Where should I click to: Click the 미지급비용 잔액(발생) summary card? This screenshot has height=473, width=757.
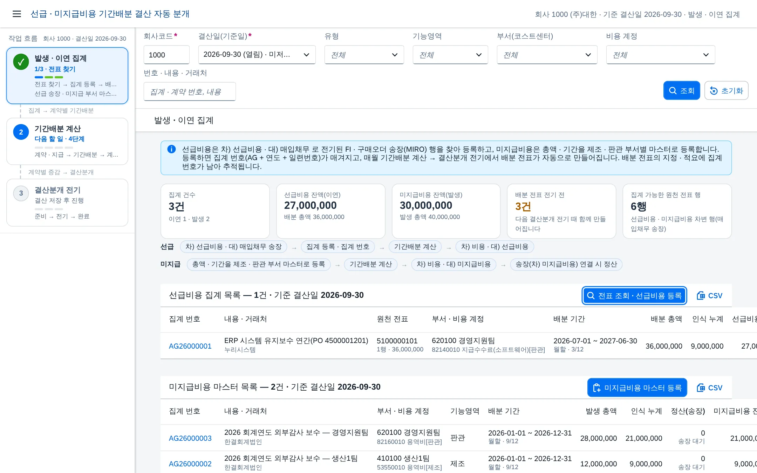pyautogui.click(x=446, y=211)
